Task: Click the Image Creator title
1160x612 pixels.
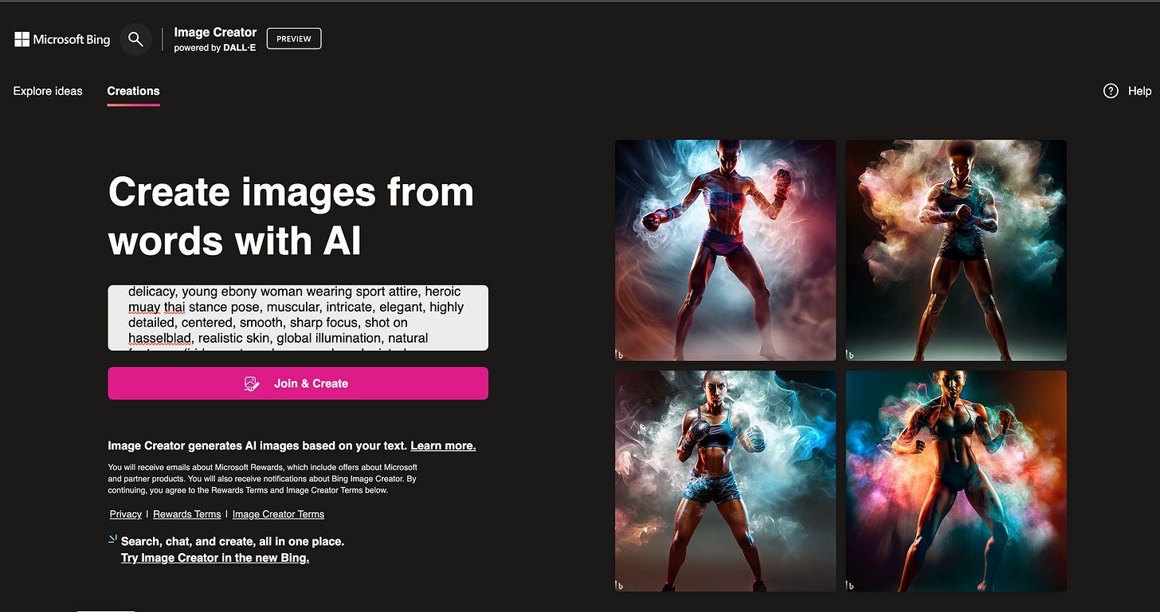Action: click(x=215, y=33)
